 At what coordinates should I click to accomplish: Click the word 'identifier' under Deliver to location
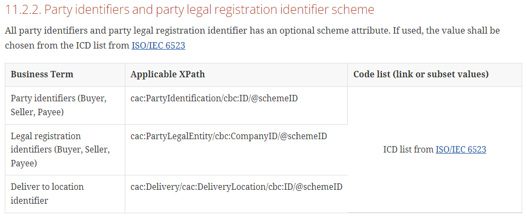[29, 200]
